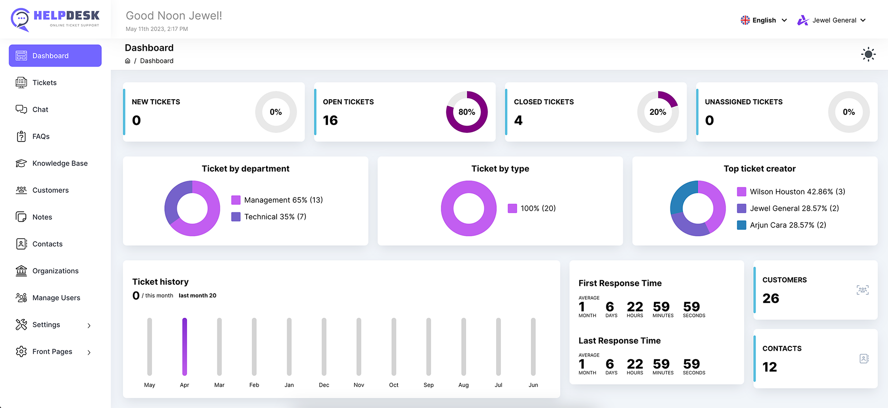The height and width of the screenshot is (408, 888).
Task: Click the Contacts card icon
Action: [x=863, y=358]
